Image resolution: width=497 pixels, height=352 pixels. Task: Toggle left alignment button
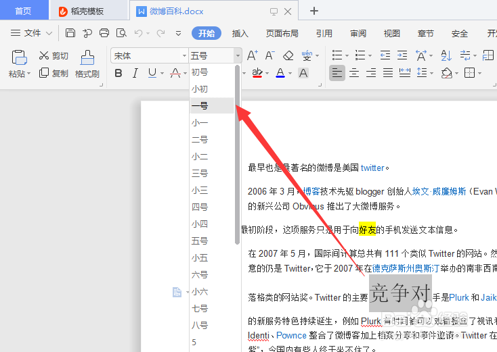pyautogui.click(x=337, y=73)
